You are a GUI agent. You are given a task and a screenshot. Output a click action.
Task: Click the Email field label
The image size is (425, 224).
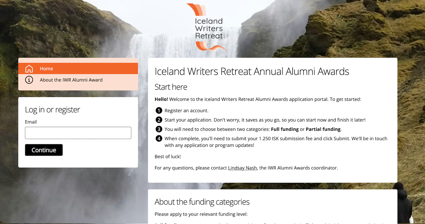[x=31, y=122]
